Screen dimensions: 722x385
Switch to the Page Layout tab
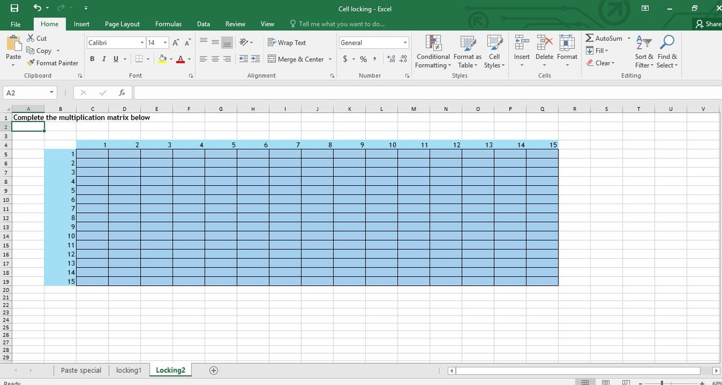pos(122,24)
